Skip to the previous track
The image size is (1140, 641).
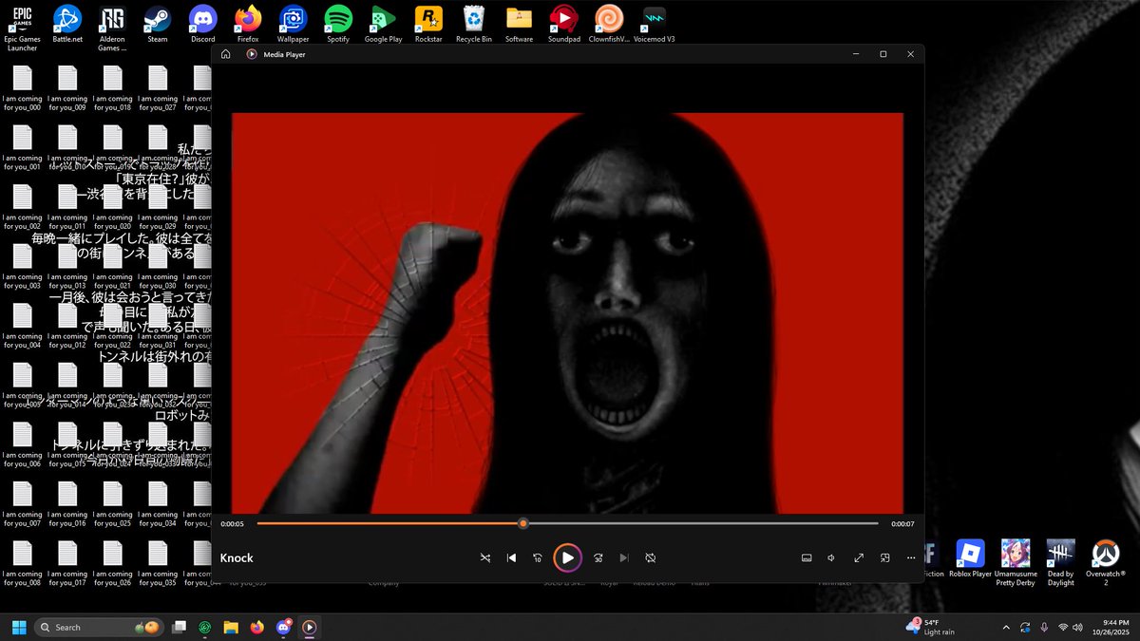coord(511,557)
